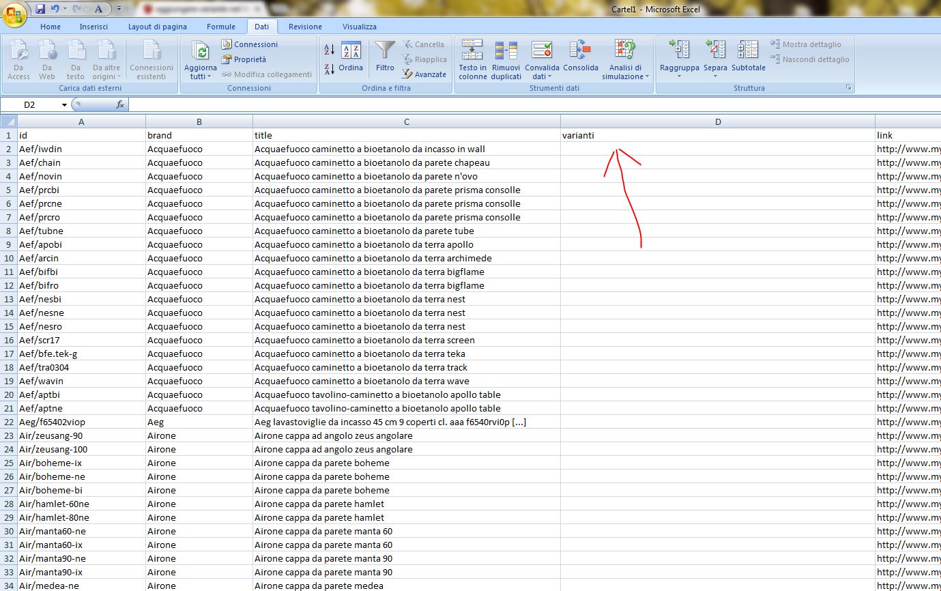
Task: Refresh data with Aggiorna tutti icon
Action: 201,51
